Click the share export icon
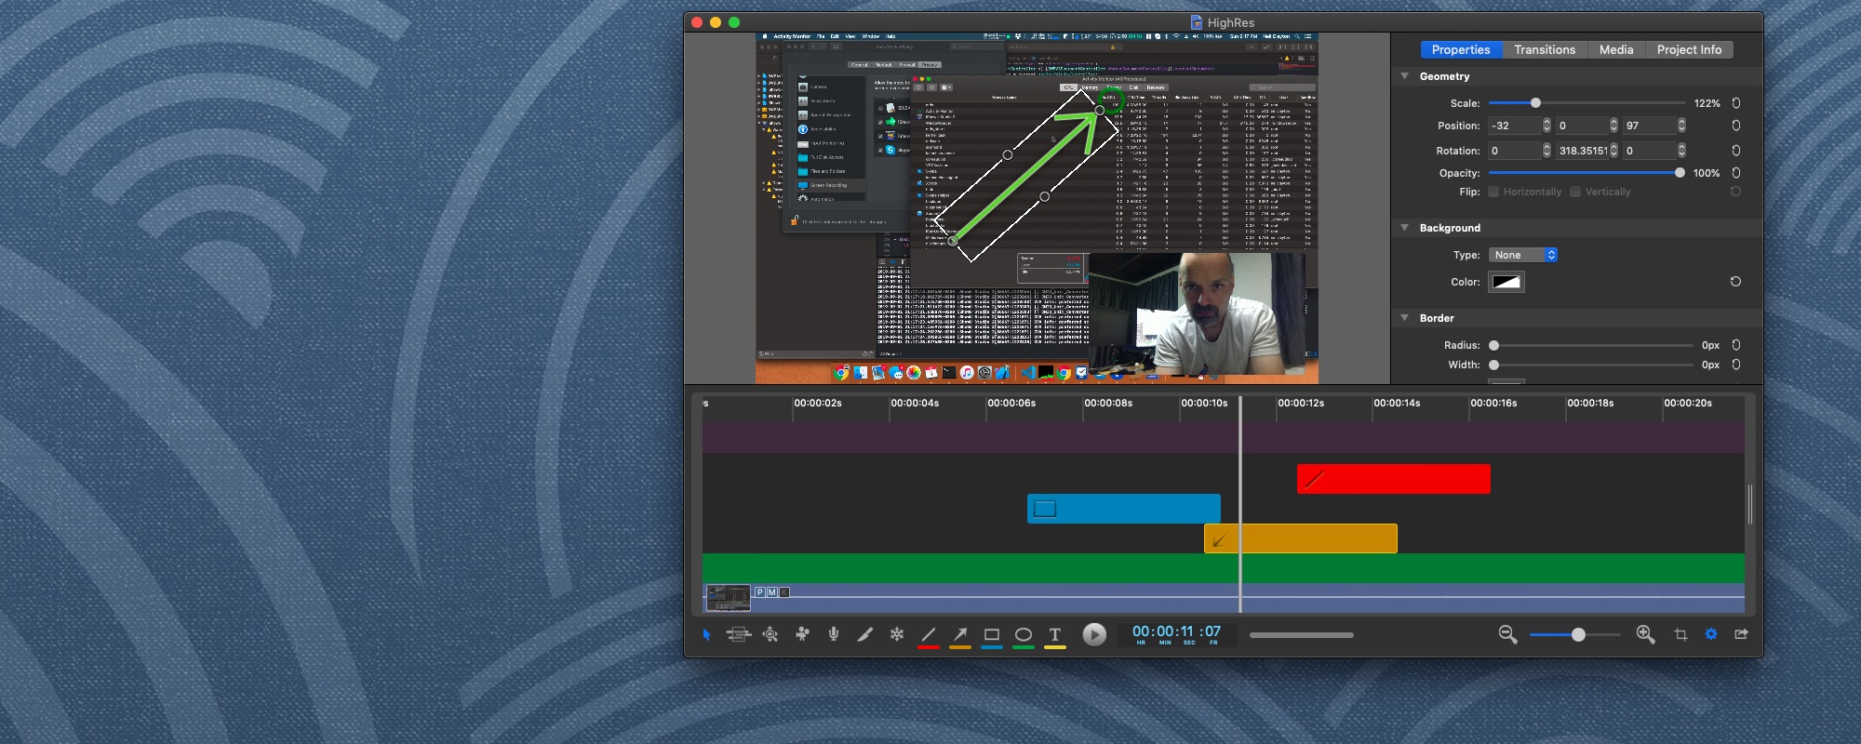 [x=1741, y=634]
